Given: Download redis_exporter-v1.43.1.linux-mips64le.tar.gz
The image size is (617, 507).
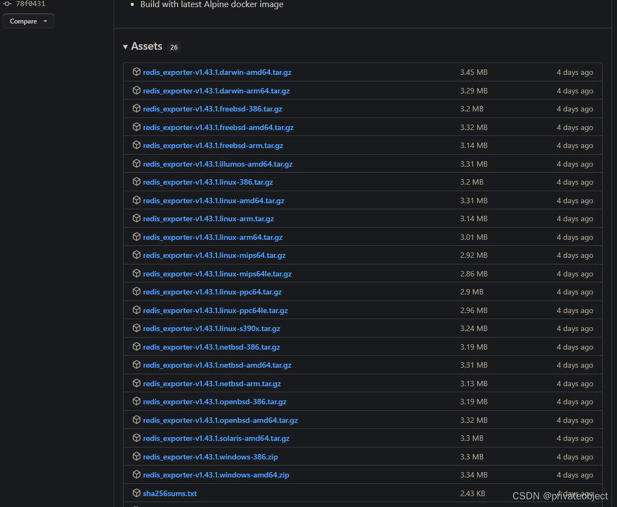Looking at the screenshot, I should 218,274.
